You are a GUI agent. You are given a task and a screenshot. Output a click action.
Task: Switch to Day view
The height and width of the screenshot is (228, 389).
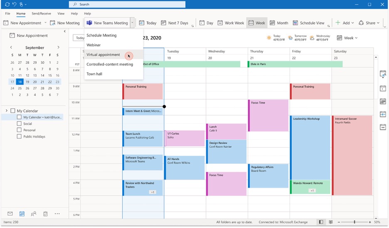click(x=207, y=23)
